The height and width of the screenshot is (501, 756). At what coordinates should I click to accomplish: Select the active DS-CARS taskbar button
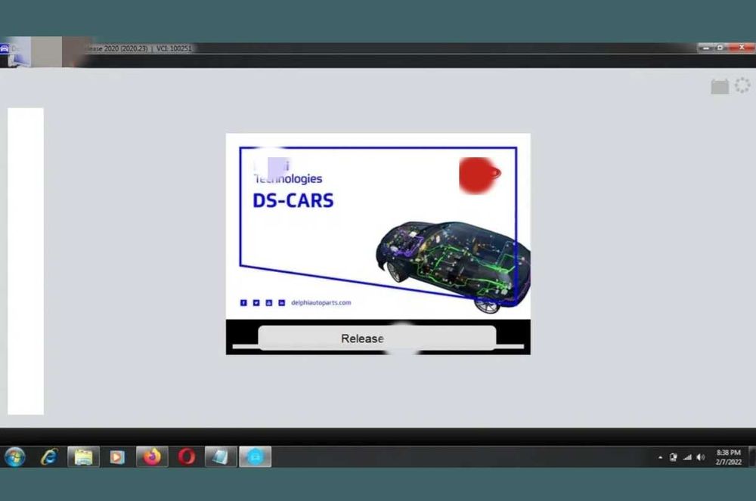tap(255, 456)
